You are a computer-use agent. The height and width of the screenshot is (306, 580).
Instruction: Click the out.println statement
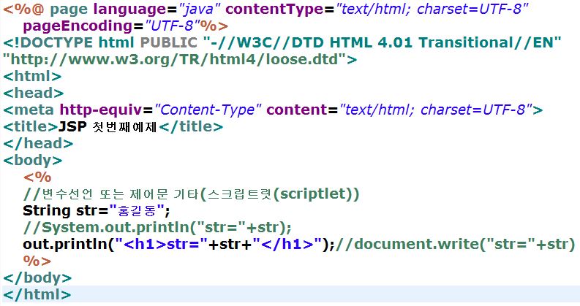[178, 245]
